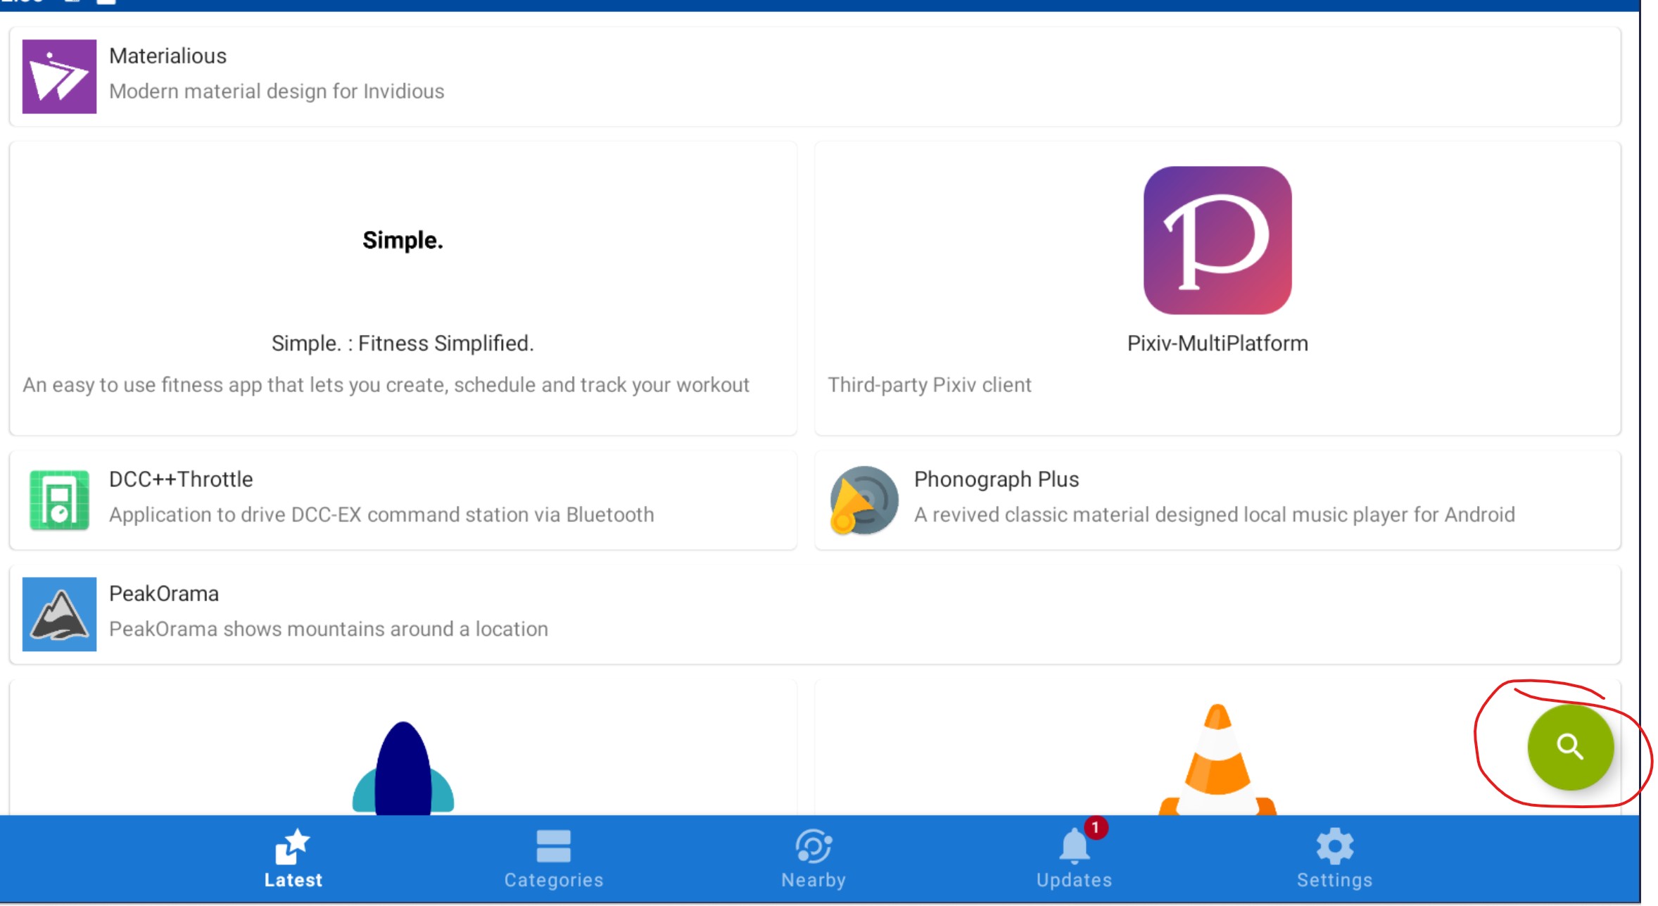Screen dimensions: 1658x906
Task: Select the local music player description
Action: (x=1214, y=515)
